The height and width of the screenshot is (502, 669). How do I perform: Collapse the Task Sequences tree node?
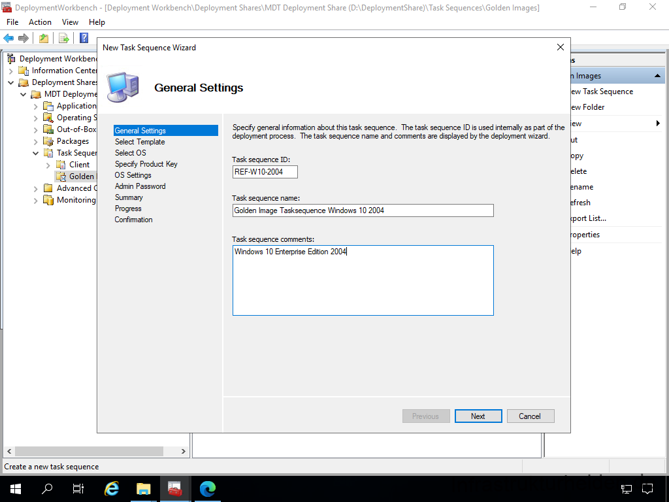click(x=36, y=153)
